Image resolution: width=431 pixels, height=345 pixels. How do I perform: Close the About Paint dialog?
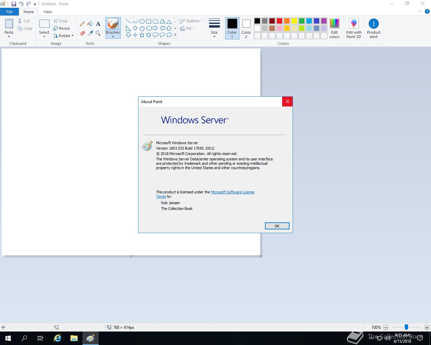coord(287,101)
